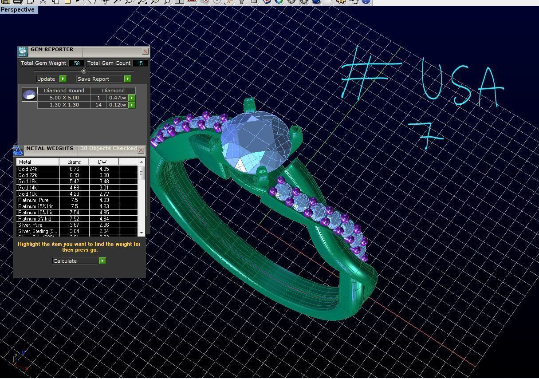
Task: Click the 1.30 X 1.30 size cell
Action: tap(64, 105)
